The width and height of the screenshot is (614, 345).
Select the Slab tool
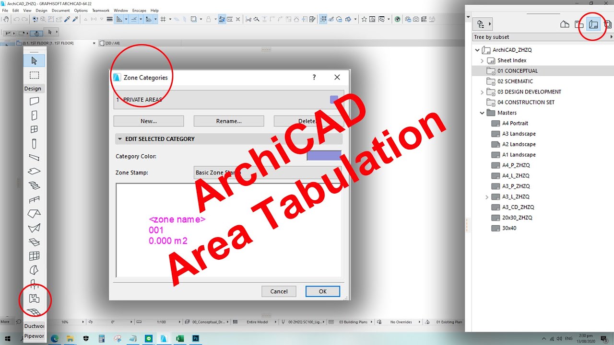34,172
